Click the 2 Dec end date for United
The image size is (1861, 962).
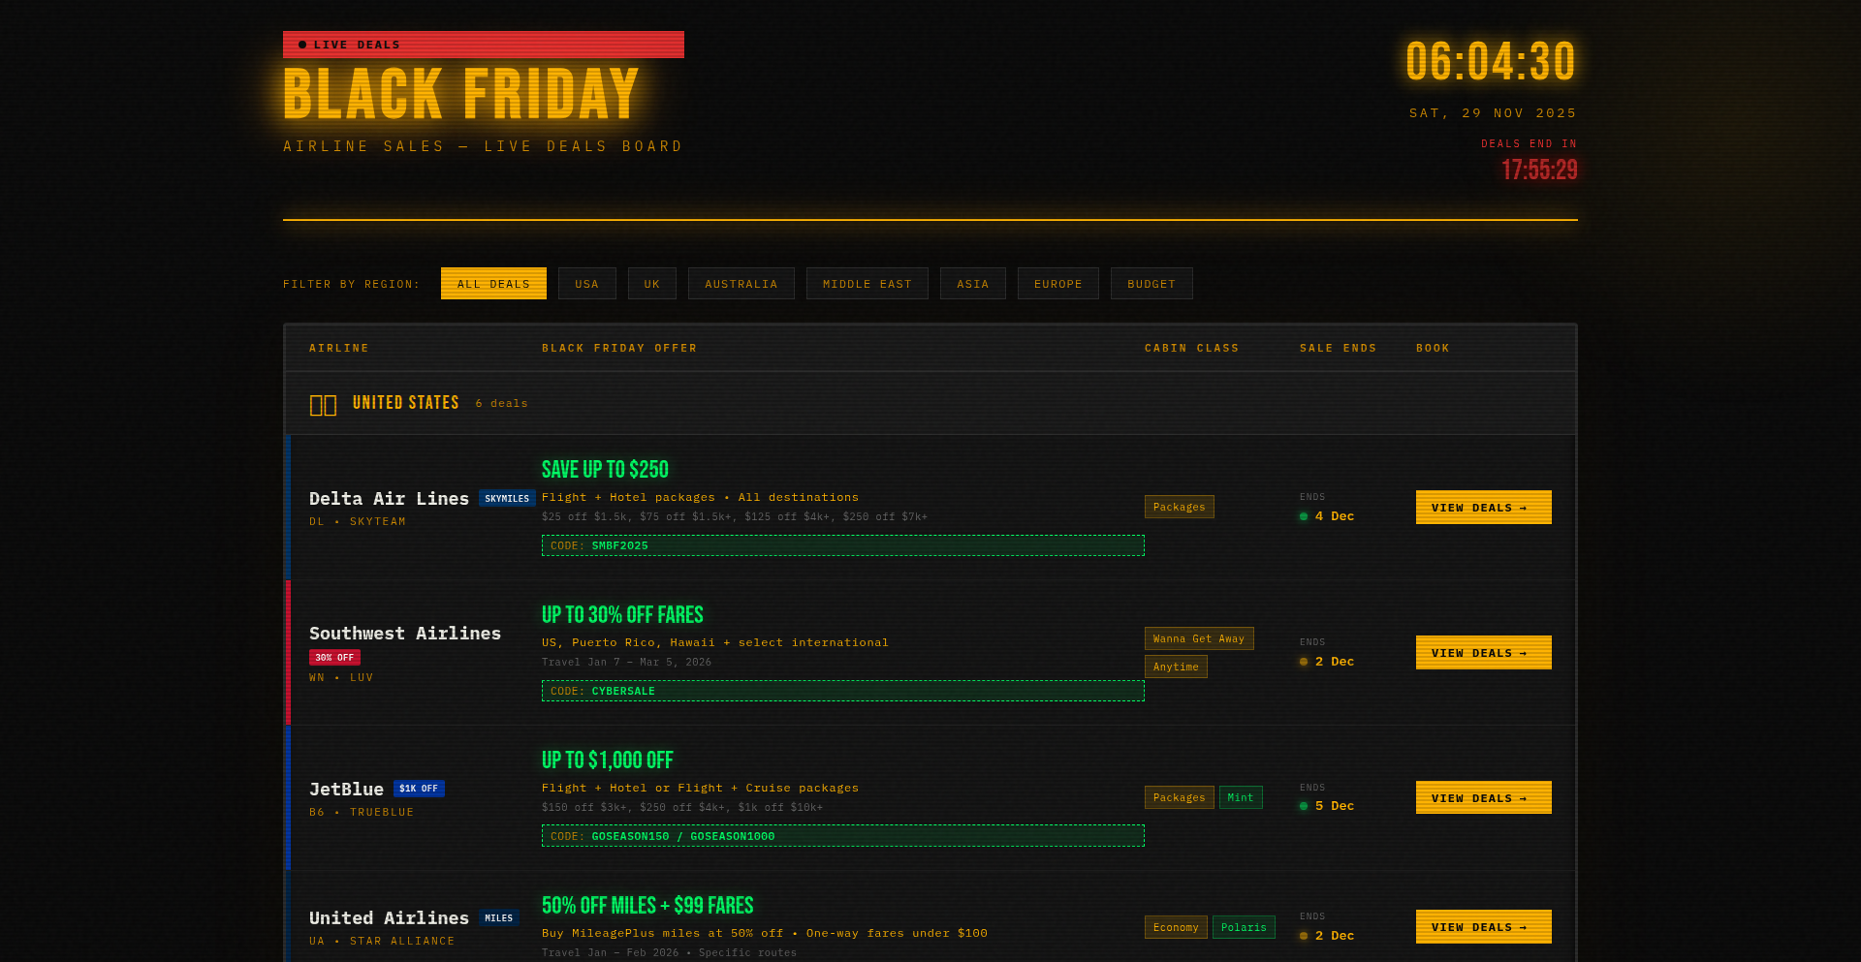coord(1335,936)
